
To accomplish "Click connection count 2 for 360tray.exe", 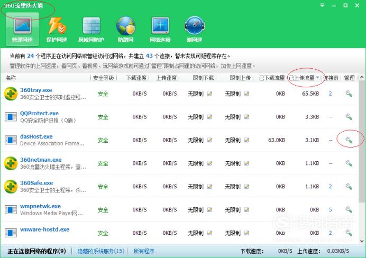I will 330,94.
